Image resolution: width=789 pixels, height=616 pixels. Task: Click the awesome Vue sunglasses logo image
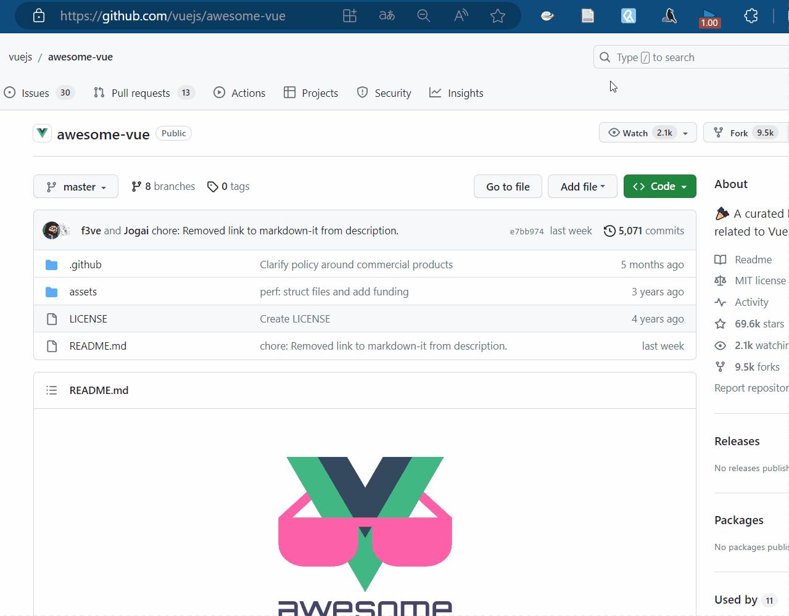[365, 535]
